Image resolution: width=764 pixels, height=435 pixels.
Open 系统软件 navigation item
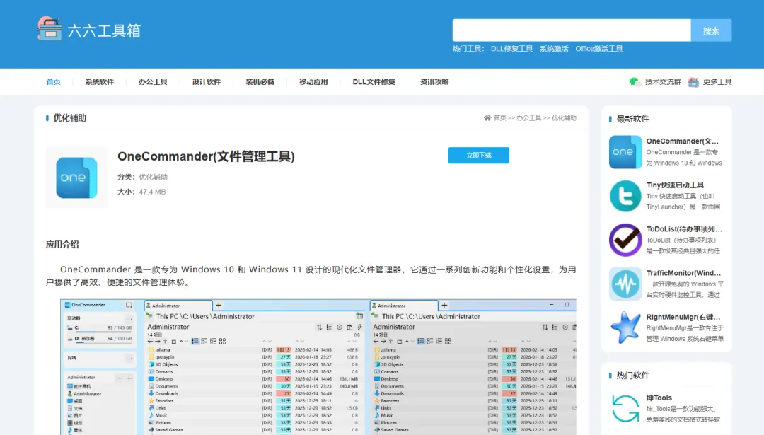[x=100, y=82]
